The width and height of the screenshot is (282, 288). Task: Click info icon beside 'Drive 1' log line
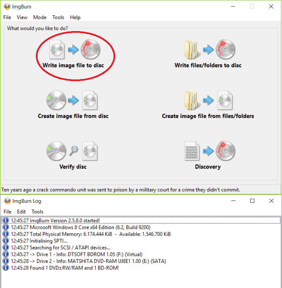coord(6,255)
